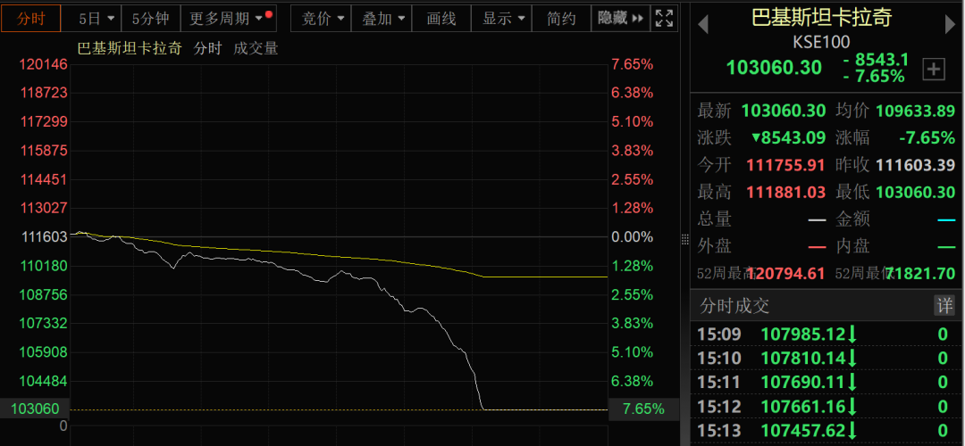Viewport: 965px width, 446px height.
Task: Click the 均价 value 109633.89
Action: pos(915,111)
